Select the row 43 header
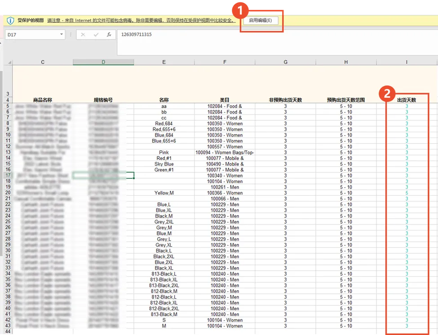This screenshot has width=438, height=335. click(x=8, y=326)
